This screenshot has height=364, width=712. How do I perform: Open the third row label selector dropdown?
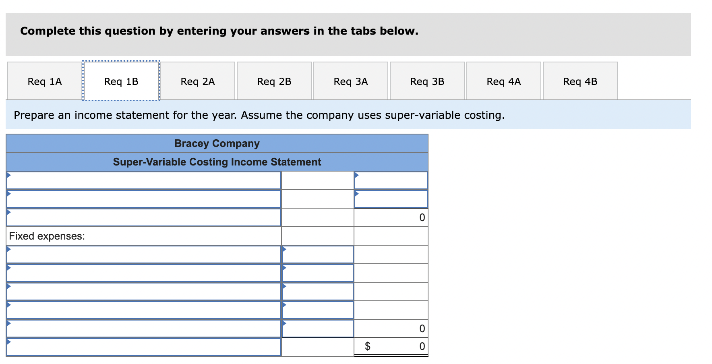pyautogui.click(x=144, y=217)
